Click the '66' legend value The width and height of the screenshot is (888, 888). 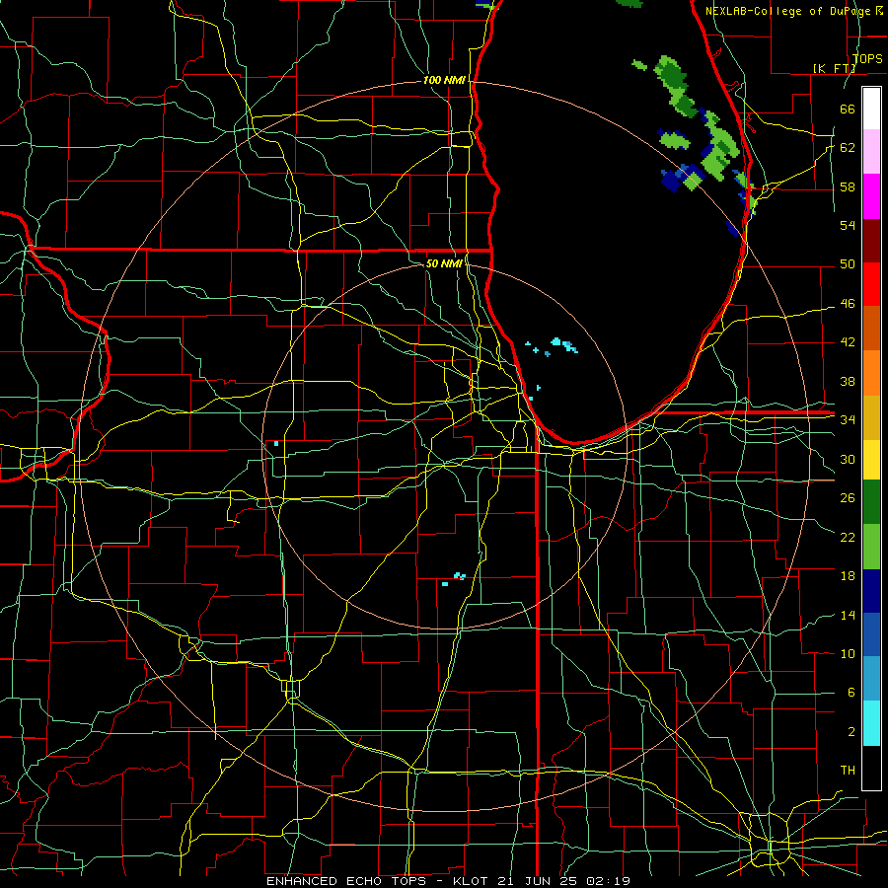(x=848, y=109)
